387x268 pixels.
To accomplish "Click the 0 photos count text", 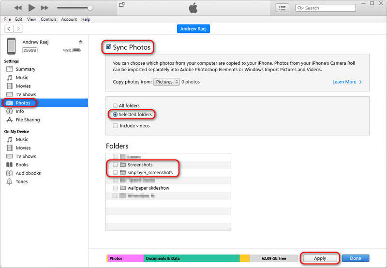I will [191, 82].
